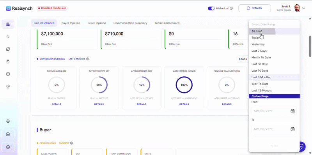Select All Time date range
Viewport: 312px width, 155px height.
[274, 31]
